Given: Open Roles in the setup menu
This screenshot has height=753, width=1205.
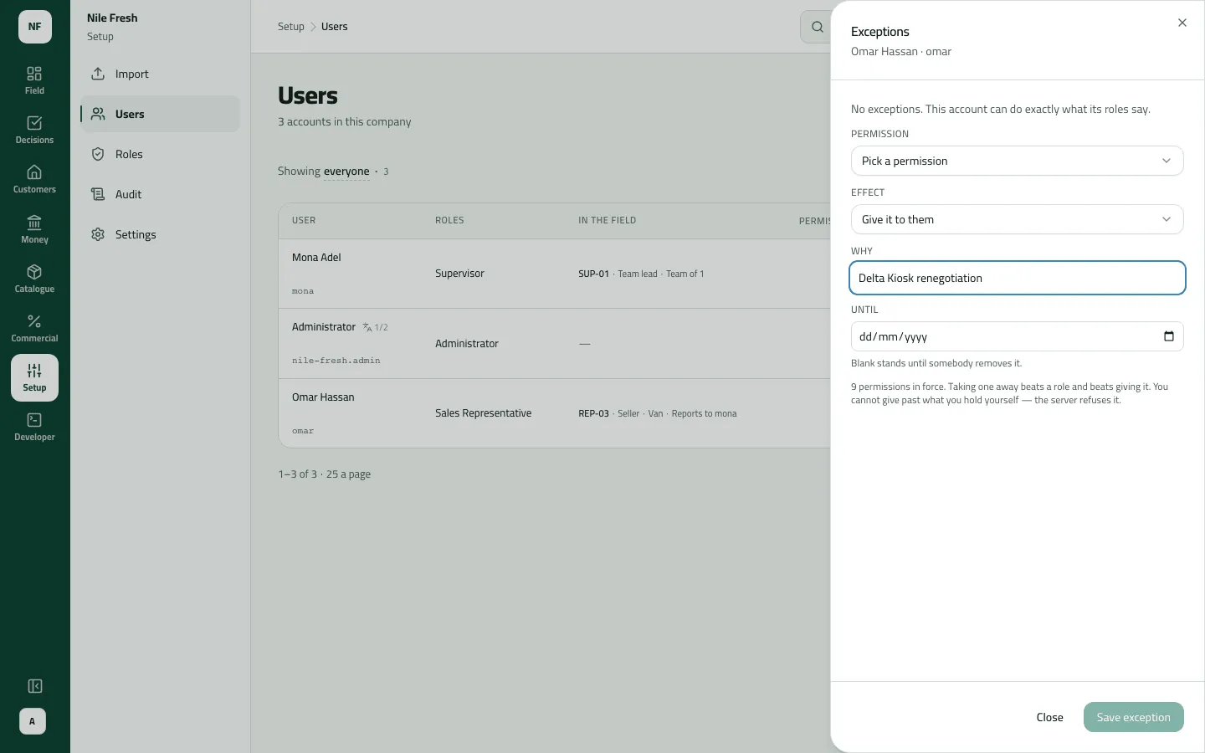Looking at the screenshot, I should coord(161,154).
